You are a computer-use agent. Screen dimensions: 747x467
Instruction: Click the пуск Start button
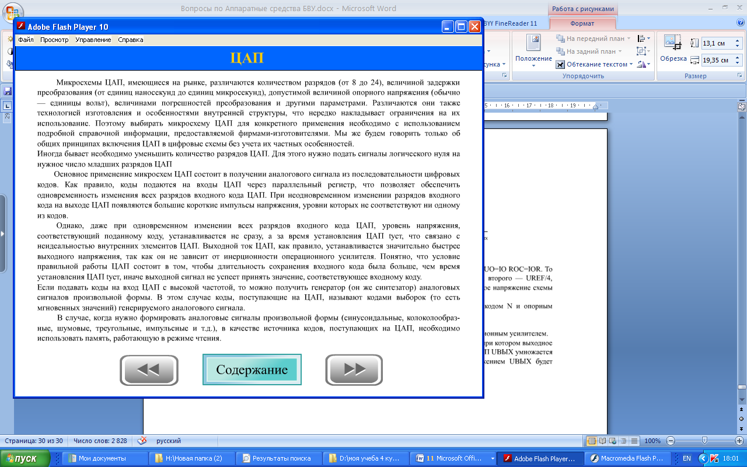25,458
